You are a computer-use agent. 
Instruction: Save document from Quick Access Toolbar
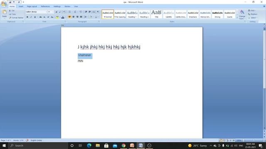[x=10, y=2]
